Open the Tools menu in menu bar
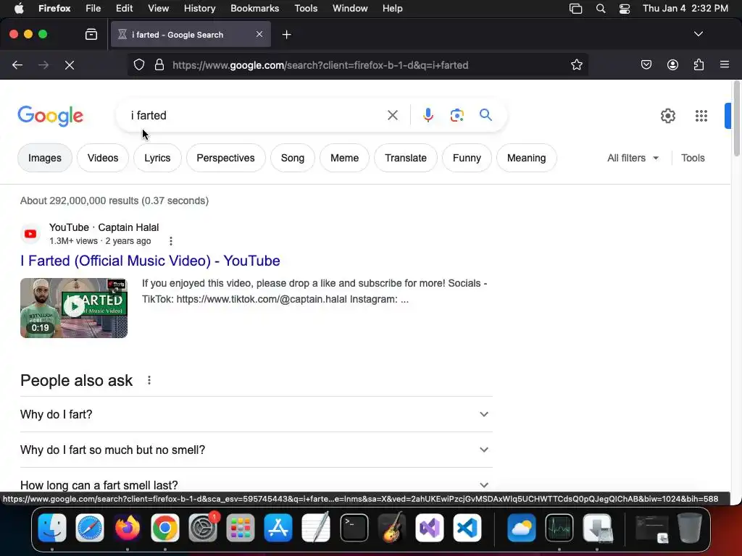The height and width of the screenshot is (556, 742). click(306, 9)
